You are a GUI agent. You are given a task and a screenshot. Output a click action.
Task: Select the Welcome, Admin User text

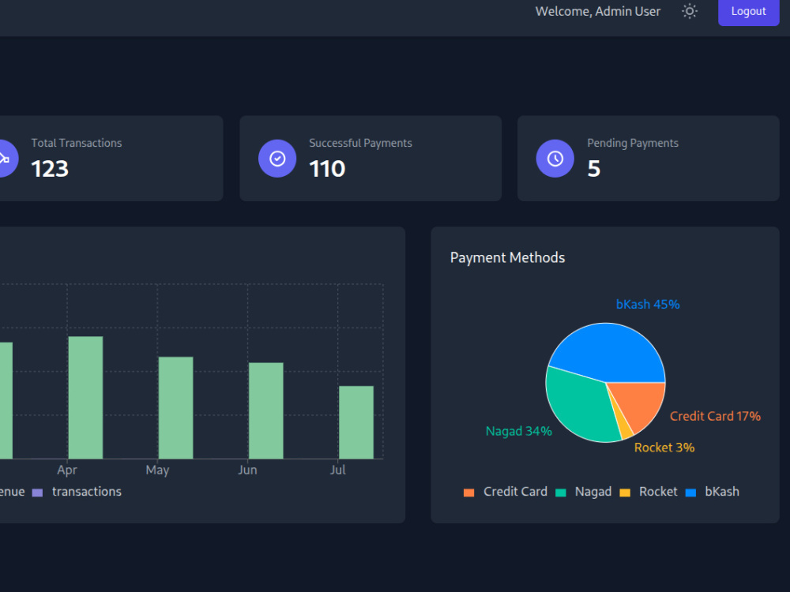point(597,11)
